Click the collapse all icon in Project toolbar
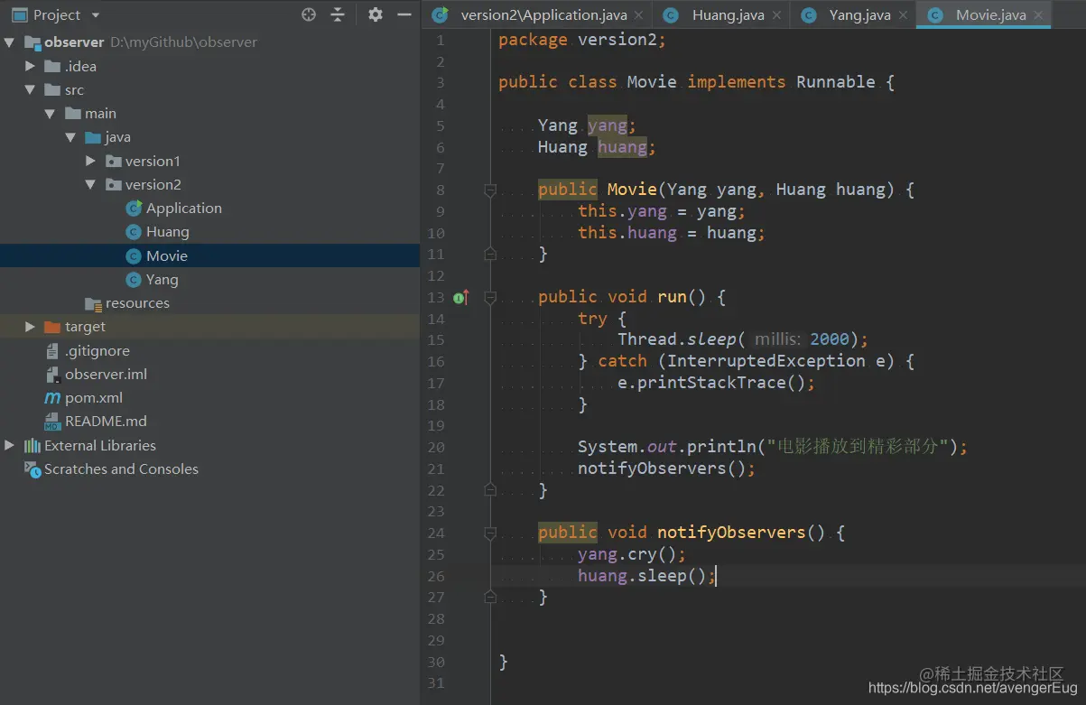This screenshot has width=1086, height=705. coord(338,14)
